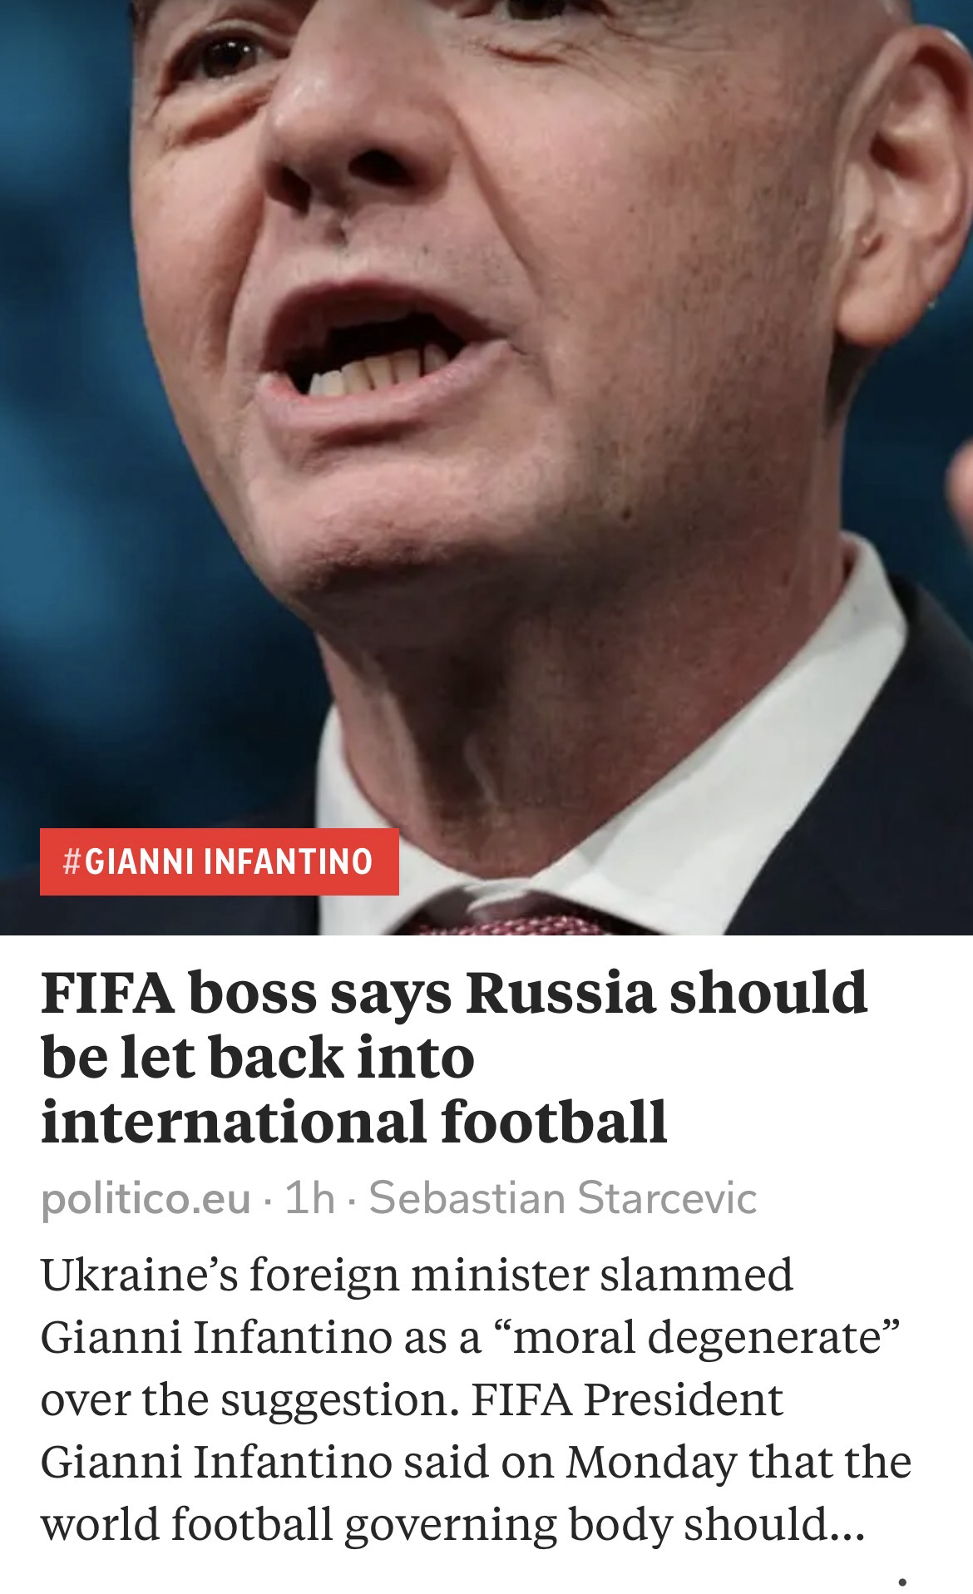
Task: Tap the more options dot icon
Action: coord(902,1582)
